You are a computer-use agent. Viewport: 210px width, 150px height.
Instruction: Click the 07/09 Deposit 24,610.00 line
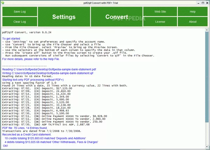[36, 91]
